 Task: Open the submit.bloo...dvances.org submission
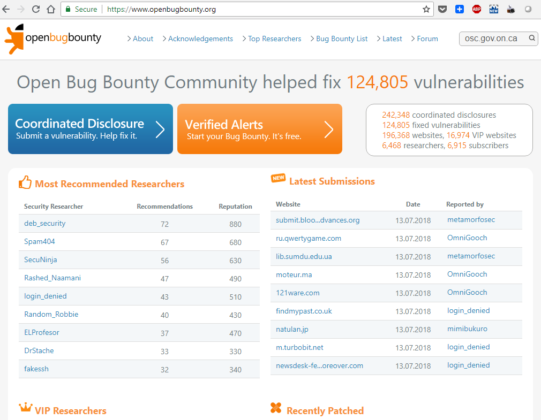click(318, 220)
